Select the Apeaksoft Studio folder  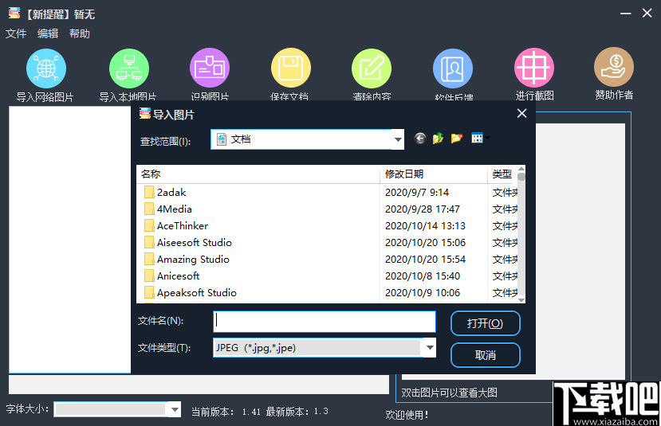click(x=196, y=292)
